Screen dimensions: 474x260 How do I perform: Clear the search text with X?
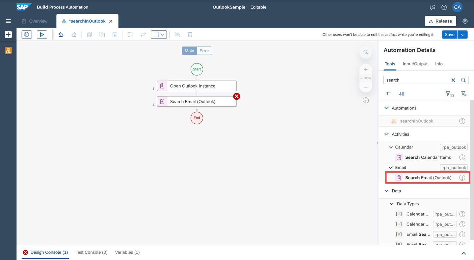453,80
